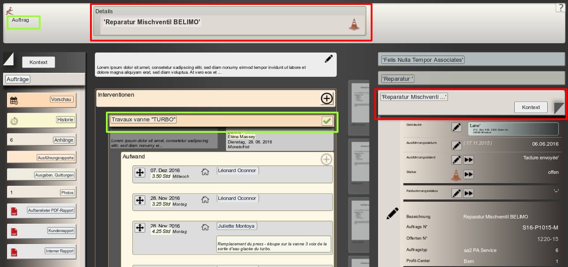
Task: Expand the 'Felis Nulla Tempor Associates' bar
Action: point(471,60)
